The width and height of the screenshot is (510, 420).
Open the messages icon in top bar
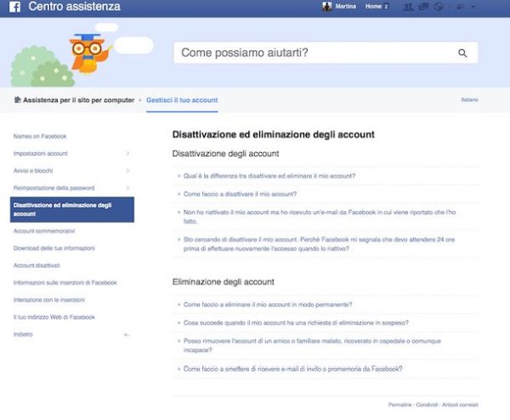click(x=424, y=7)
